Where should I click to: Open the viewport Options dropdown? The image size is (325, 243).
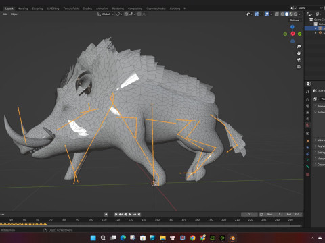point(295,20)
